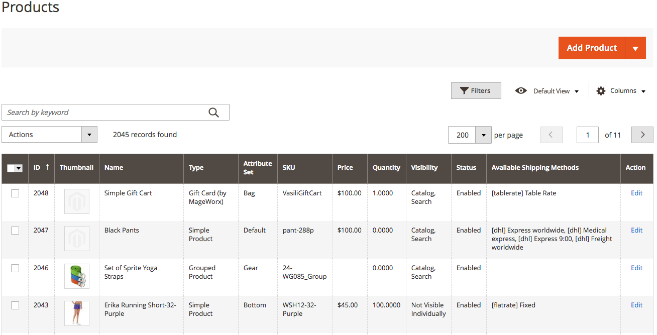657x335 pixels.
Task: Click placeholder thumbnail of Black Pants
Action: pyautogui.click(x=77, y=239)
